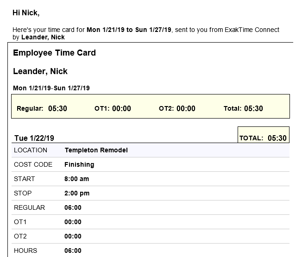Screen dimensions: 302x257
Task: Click the employee name heading 'Leander, Nick'
Action: coord(40,71)
